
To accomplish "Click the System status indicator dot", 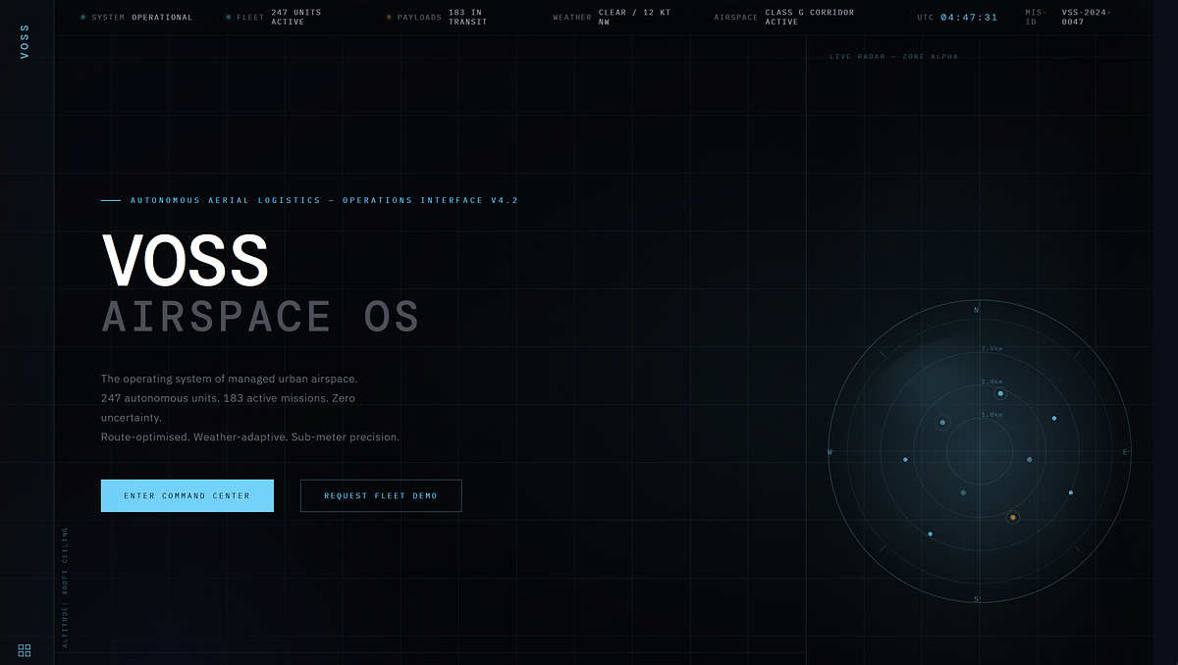I will (82, 18).
